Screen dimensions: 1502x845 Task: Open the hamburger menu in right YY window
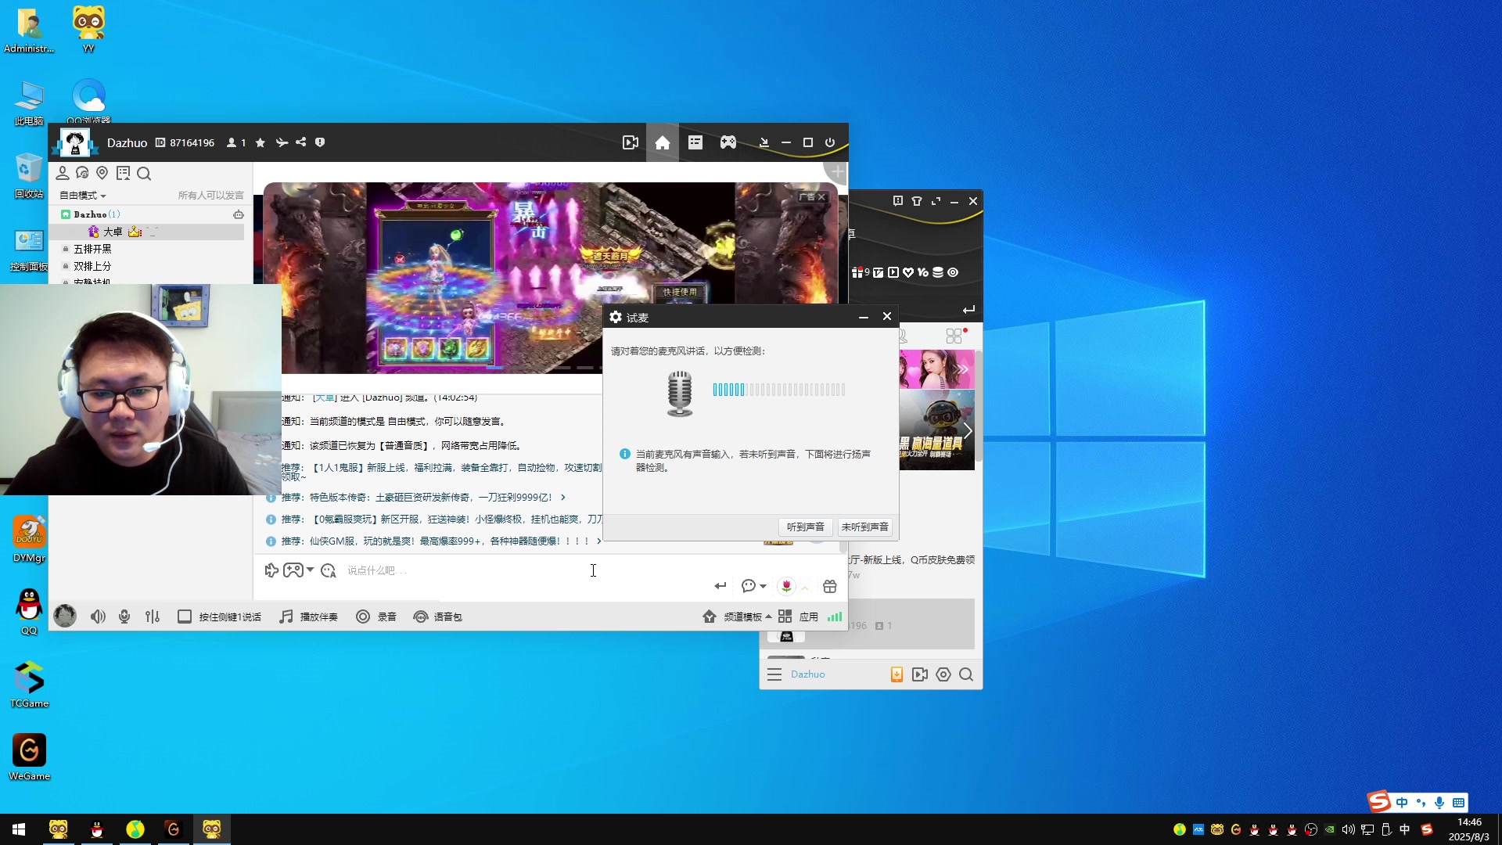tap(774, 674)
